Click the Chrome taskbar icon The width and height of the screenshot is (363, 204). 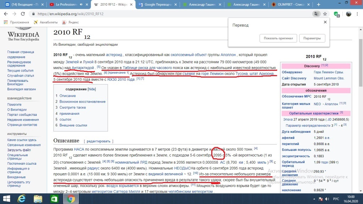pos(71,199)
